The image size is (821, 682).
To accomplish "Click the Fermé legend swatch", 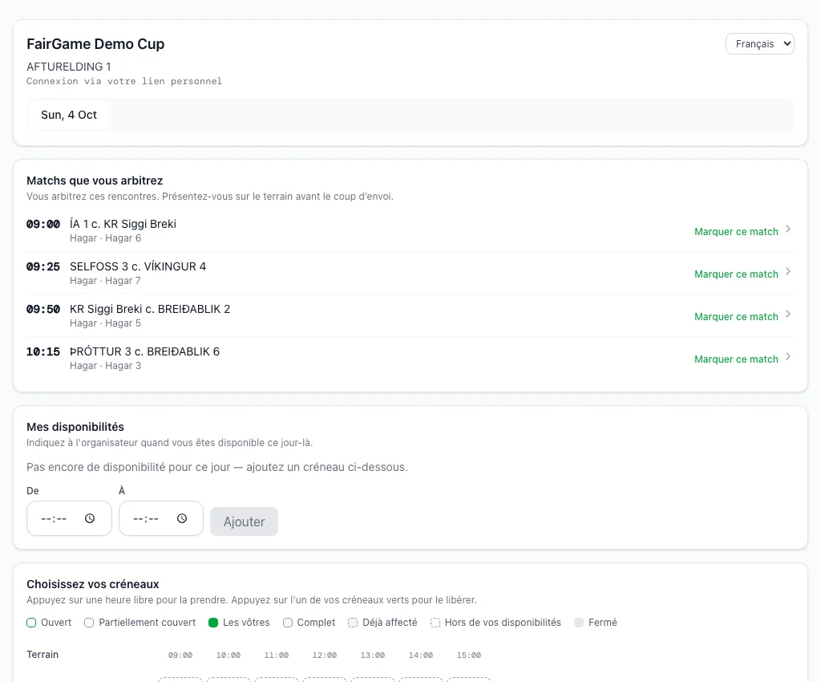I will tap(579, 623).
